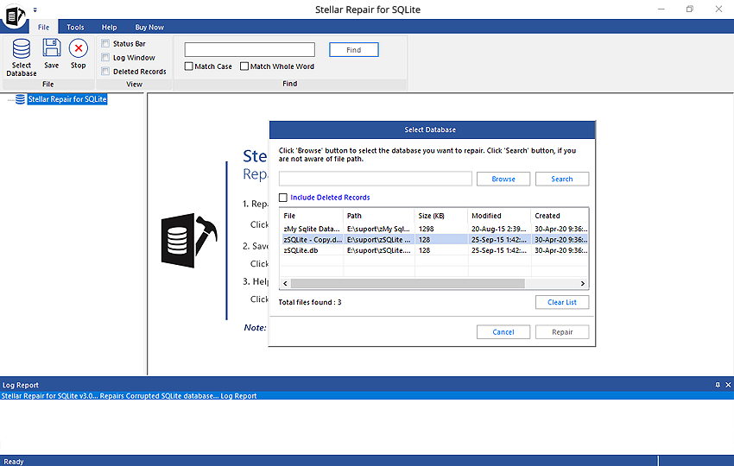Open the Help ribbon tab
The height and width of the screenshot is (466, 734).
click(x=109, y=27)
